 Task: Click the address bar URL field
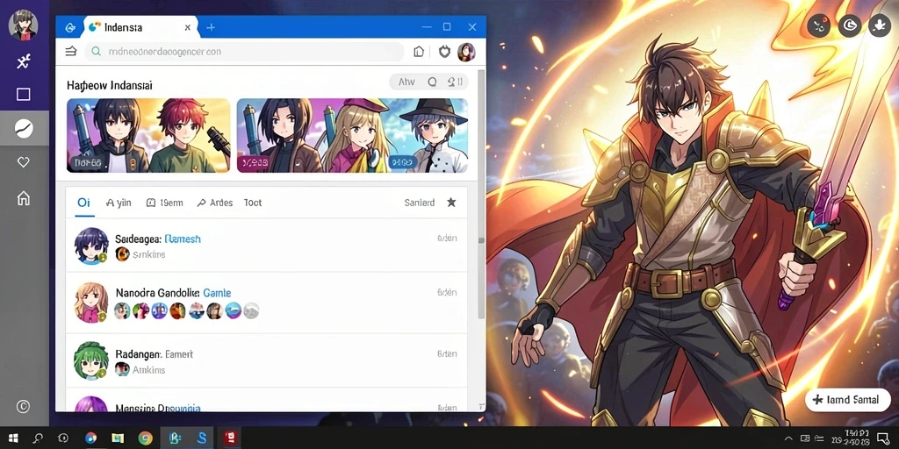click(x=244, y=52)
